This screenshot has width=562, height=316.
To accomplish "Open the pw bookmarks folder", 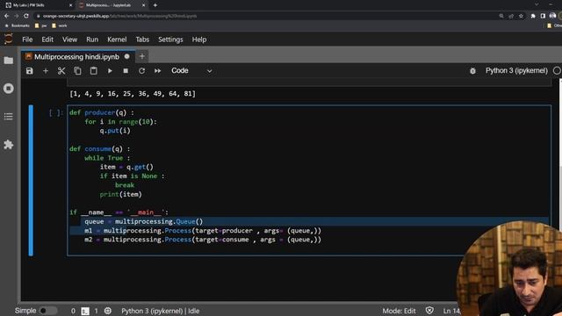I will (41, 25).
